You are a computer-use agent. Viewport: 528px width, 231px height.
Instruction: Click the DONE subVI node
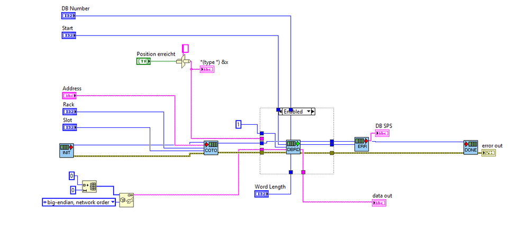point(470,147)
